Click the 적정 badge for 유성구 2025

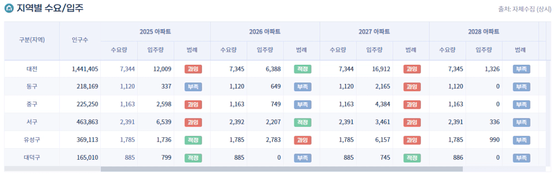point(193,140)
